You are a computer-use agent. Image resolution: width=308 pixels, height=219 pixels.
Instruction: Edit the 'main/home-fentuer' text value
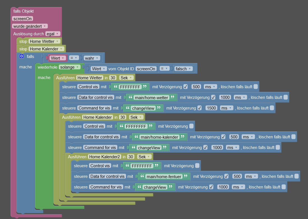[164, 177]
